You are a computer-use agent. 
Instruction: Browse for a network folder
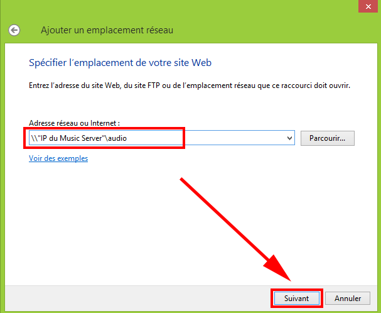click(x=327, y=138)
